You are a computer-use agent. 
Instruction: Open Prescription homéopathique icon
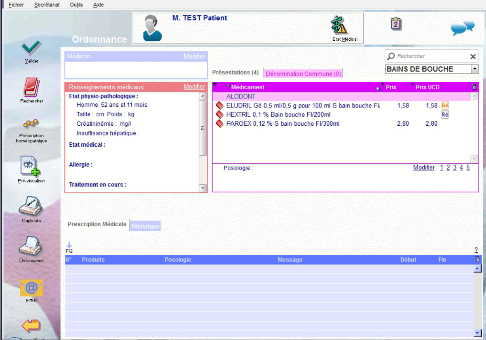[x=31, y=124]
